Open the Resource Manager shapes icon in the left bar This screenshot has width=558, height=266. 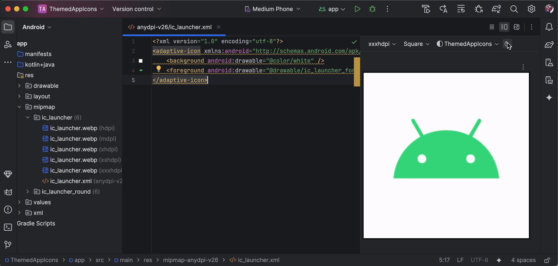point(8,44)
